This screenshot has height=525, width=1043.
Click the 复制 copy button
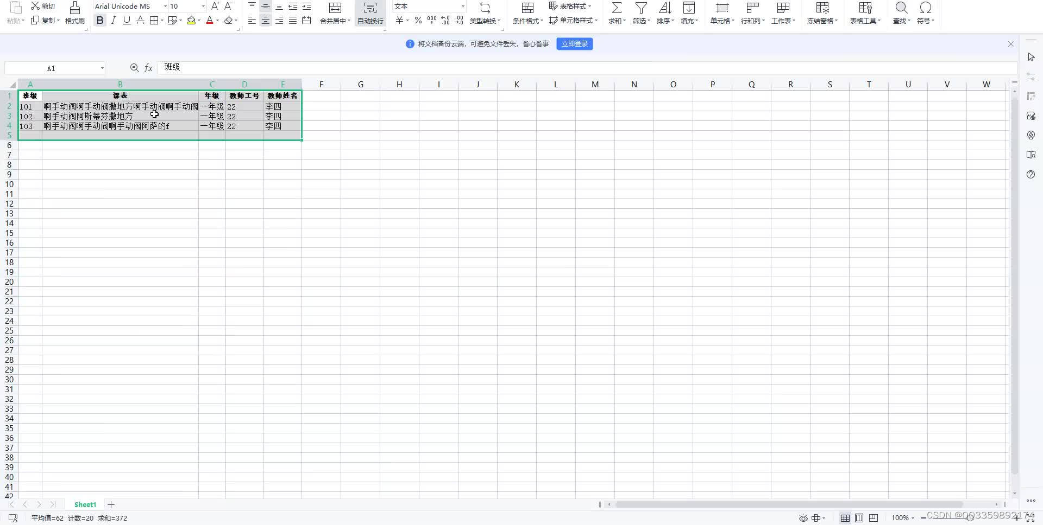click(45, 21)
